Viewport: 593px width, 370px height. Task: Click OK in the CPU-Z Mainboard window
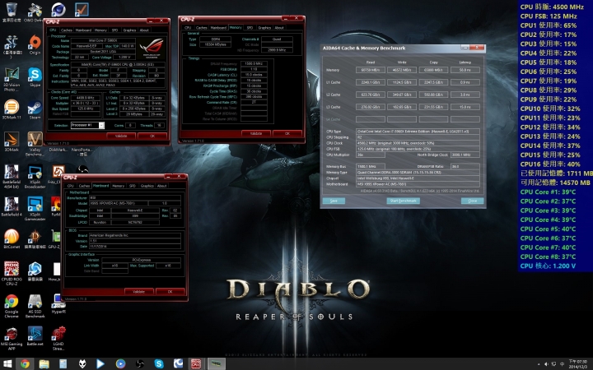(x=170, y=291)
